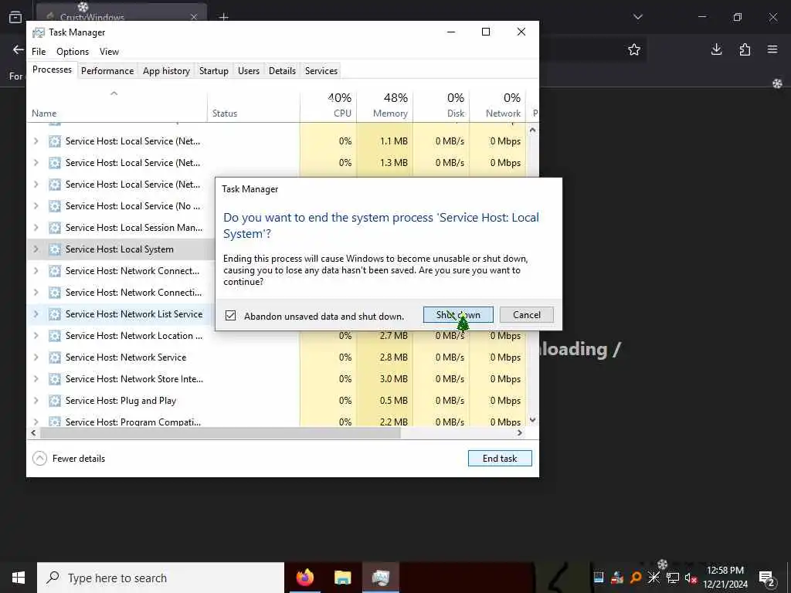Click the white snowflake tray icon
The height and width of the screenshot is (593, 791).
tap(654, 578)
